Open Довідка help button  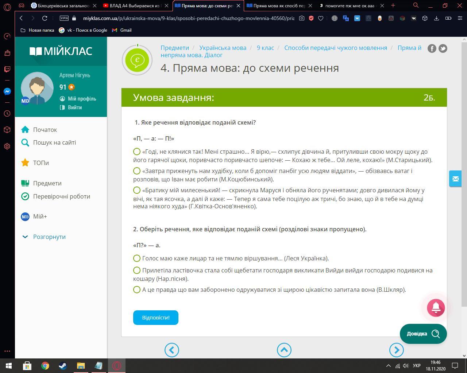point(423,334)
